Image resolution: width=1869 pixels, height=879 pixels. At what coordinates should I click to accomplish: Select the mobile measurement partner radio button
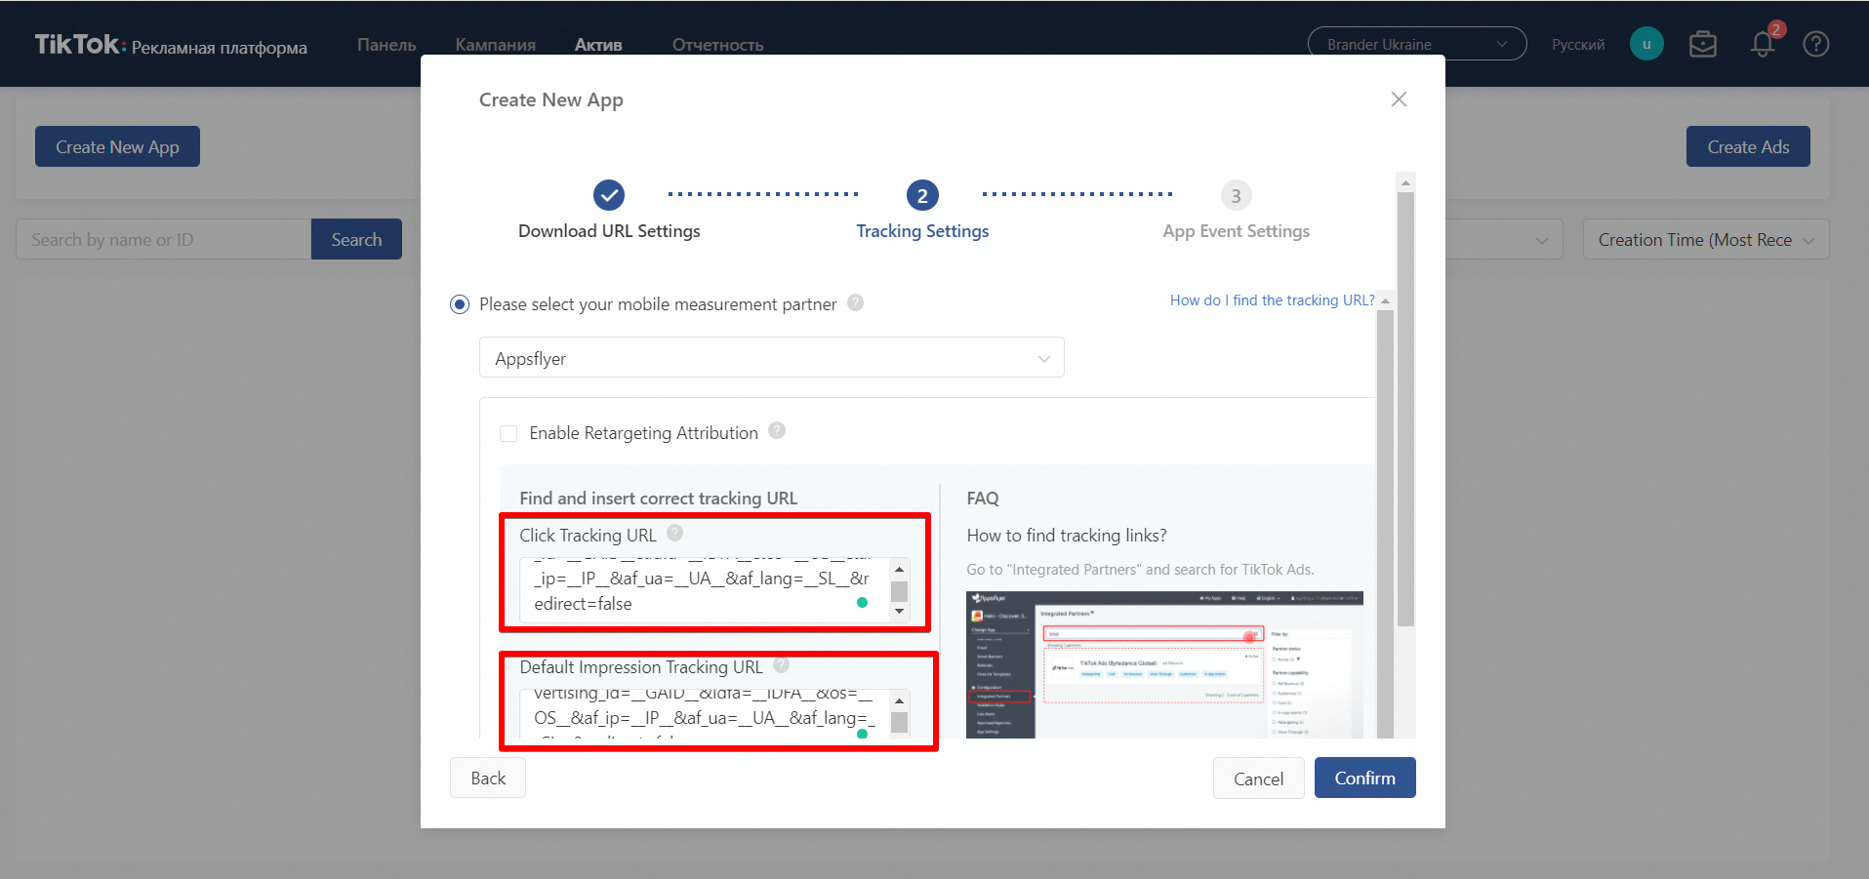click(460, 304)
